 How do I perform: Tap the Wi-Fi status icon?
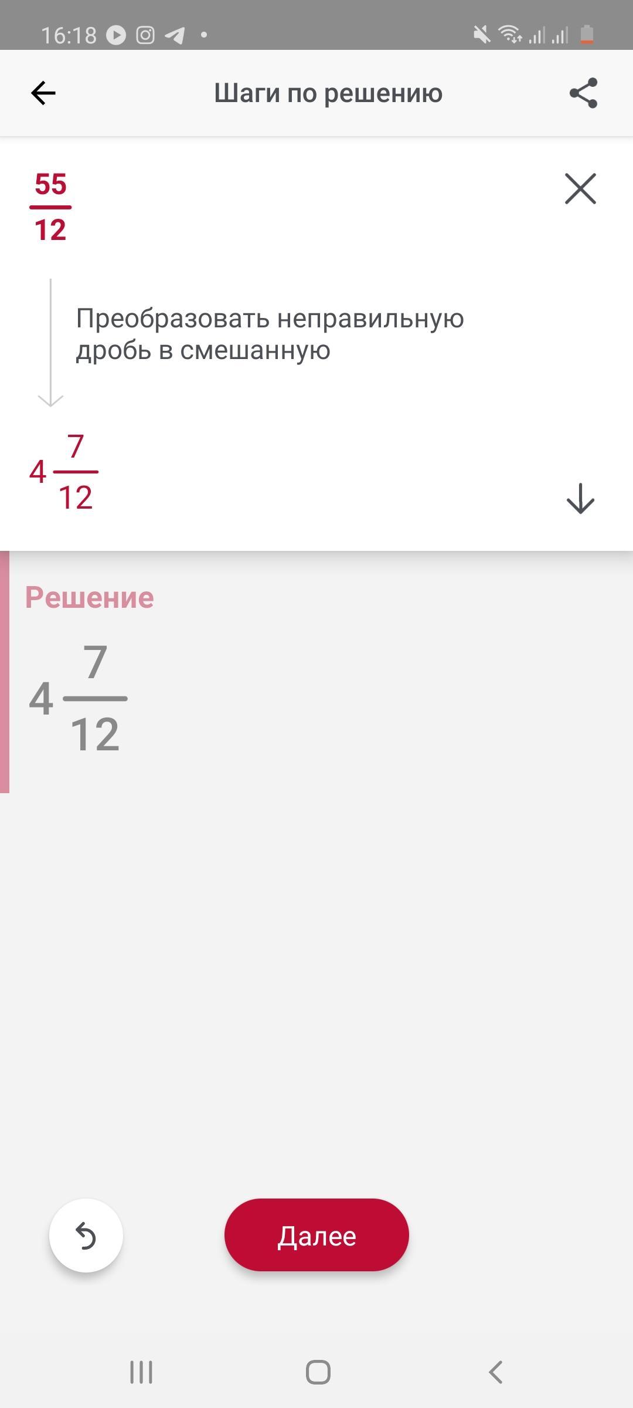tap(509, 35)
